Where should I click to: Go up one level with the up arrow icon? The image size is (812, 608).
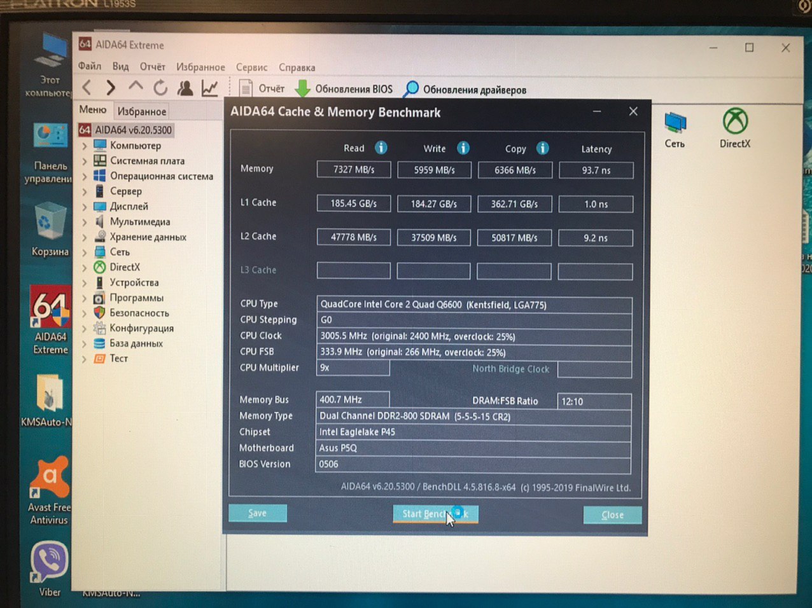[136, 87]
